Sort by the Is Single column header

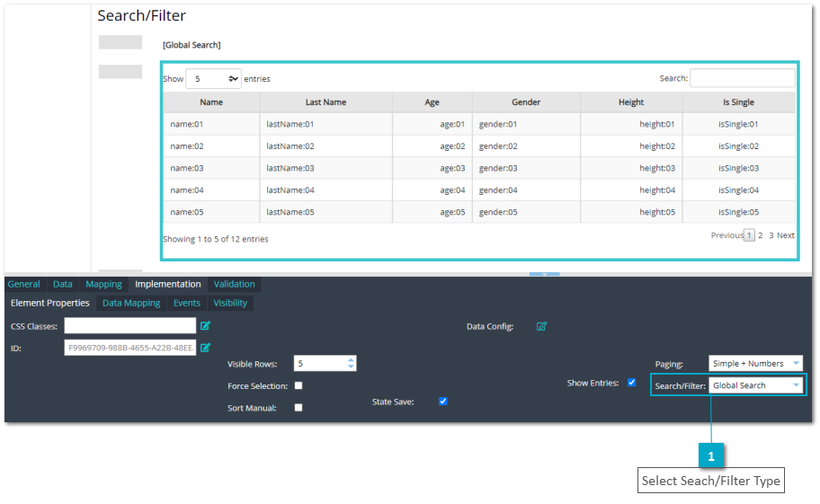click(x=738, y=102)
